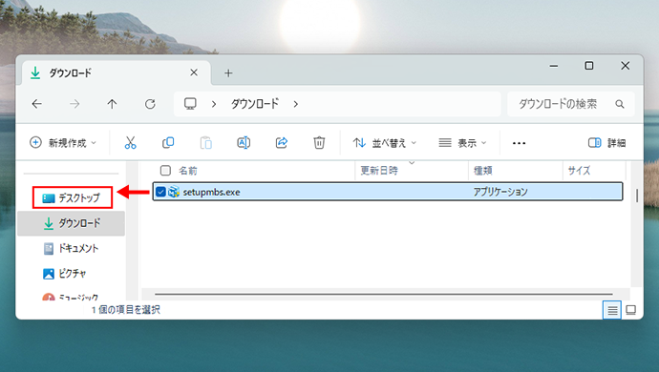This screenshot has height=372, width=659.
Task: Open the 表示 view dropdown
Action: [462, 143]
